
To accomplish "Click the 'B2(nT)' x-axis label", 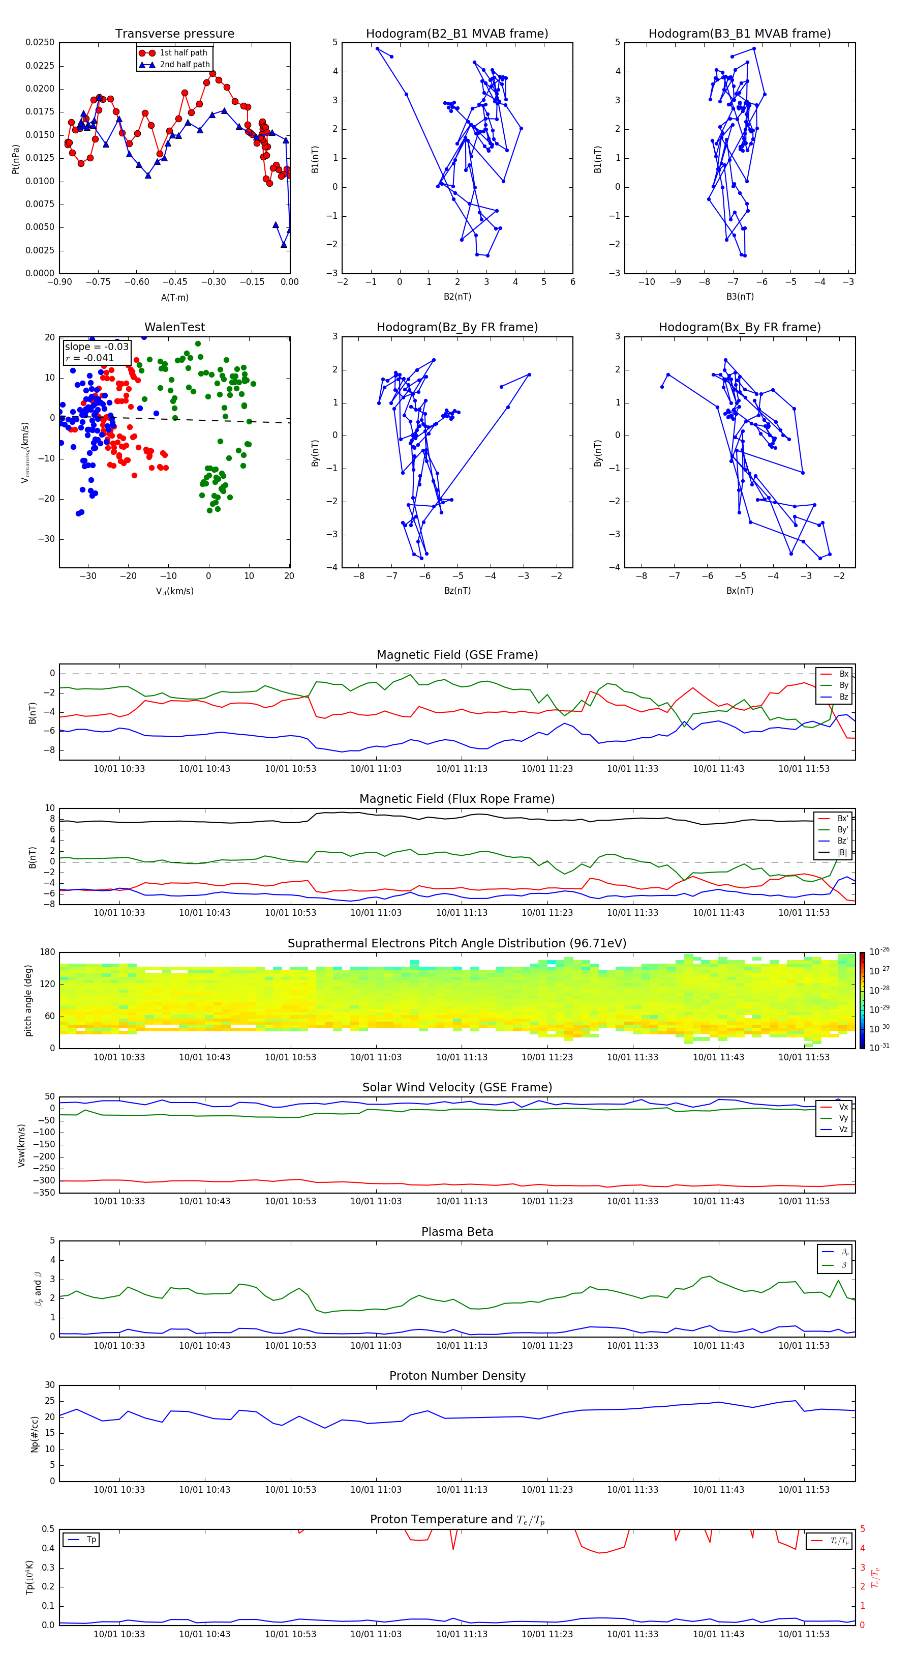I will 457,297.
